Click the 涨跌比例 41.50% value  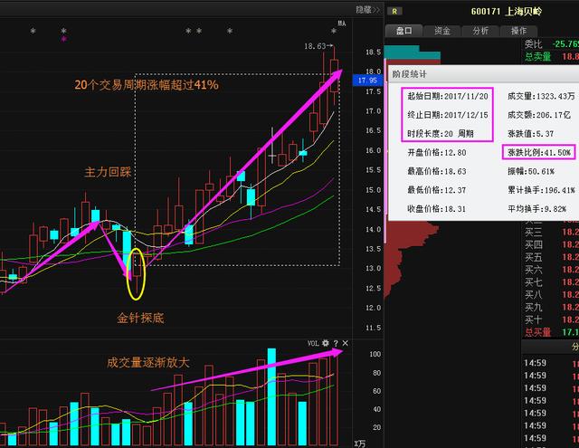[538, 152]
